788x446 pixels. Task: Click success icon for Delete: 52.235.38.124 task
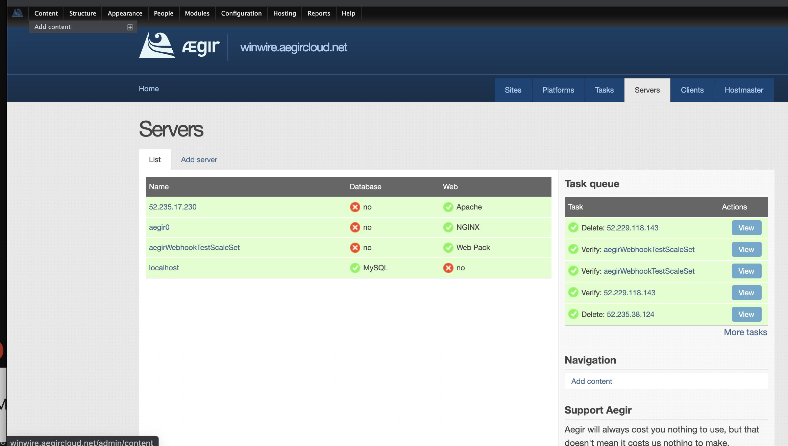(573, 314)
